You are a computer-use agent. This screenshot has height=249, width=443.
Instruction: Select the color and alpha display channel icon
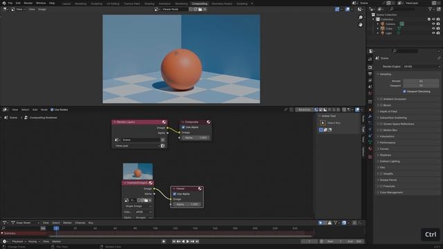pyautogui.click(x=316, y=109)
